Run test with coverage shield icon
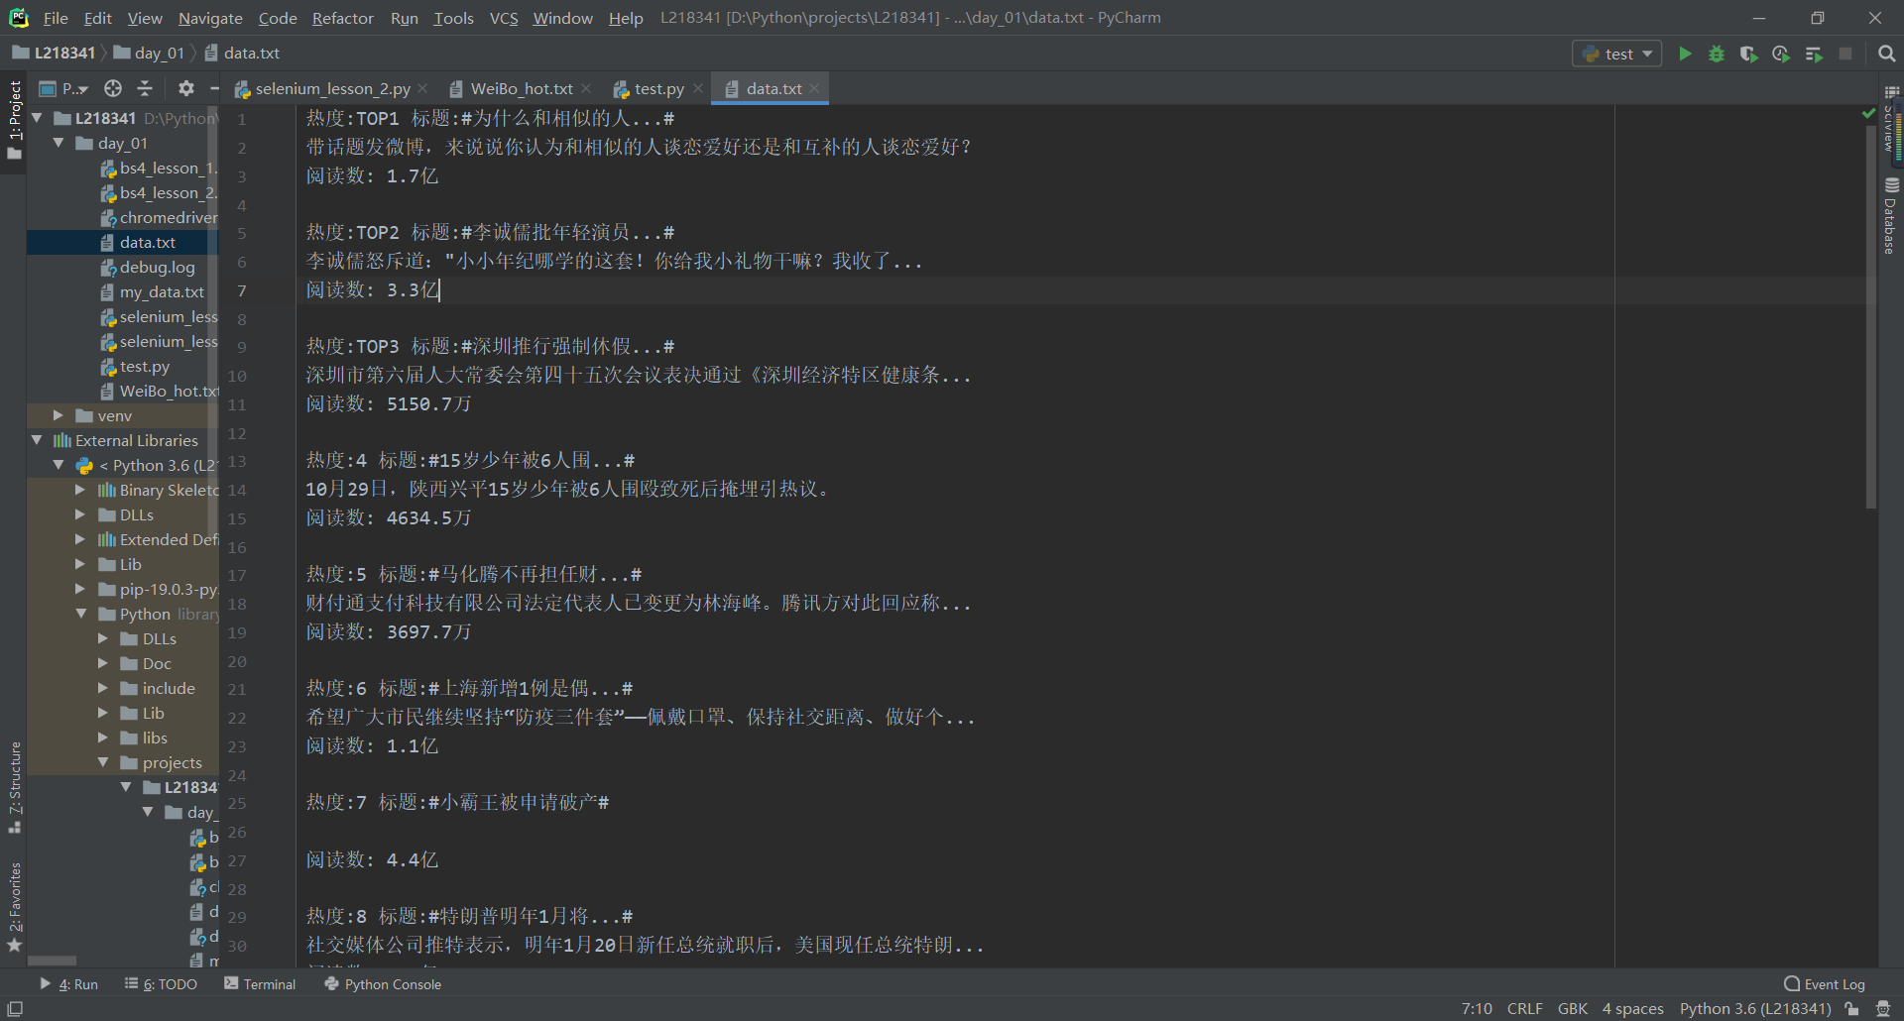This screenshot has height=1021, width=1904. pos(1748,54)
